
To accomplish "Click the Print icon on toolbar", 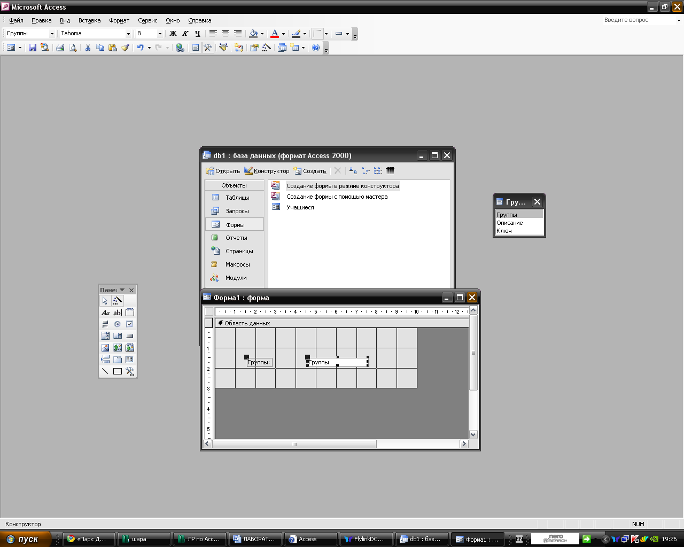I will click(60, 48).
